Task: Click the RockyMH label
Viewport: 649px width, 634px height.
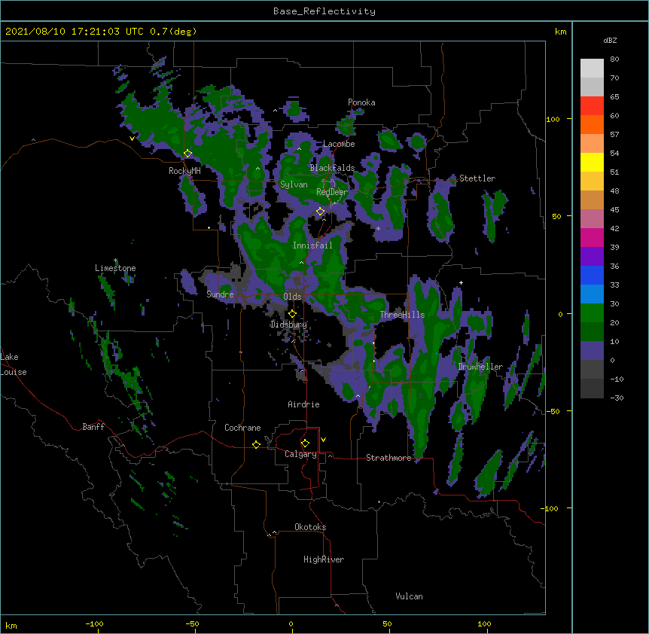Action: tap(184, 171)
